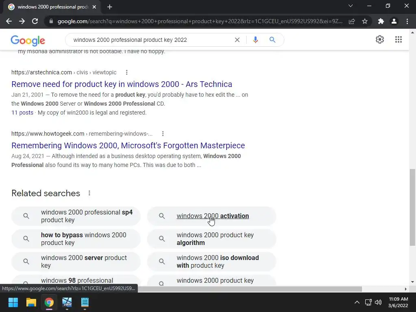Screen dimensions: 416x312
Task: Open Google quick settings gear
Action: click(x=380, y=39)
